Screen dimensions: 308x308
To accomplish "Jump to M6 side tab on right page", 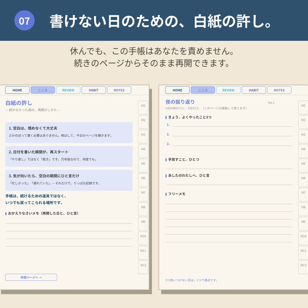I will coord(303,180).
